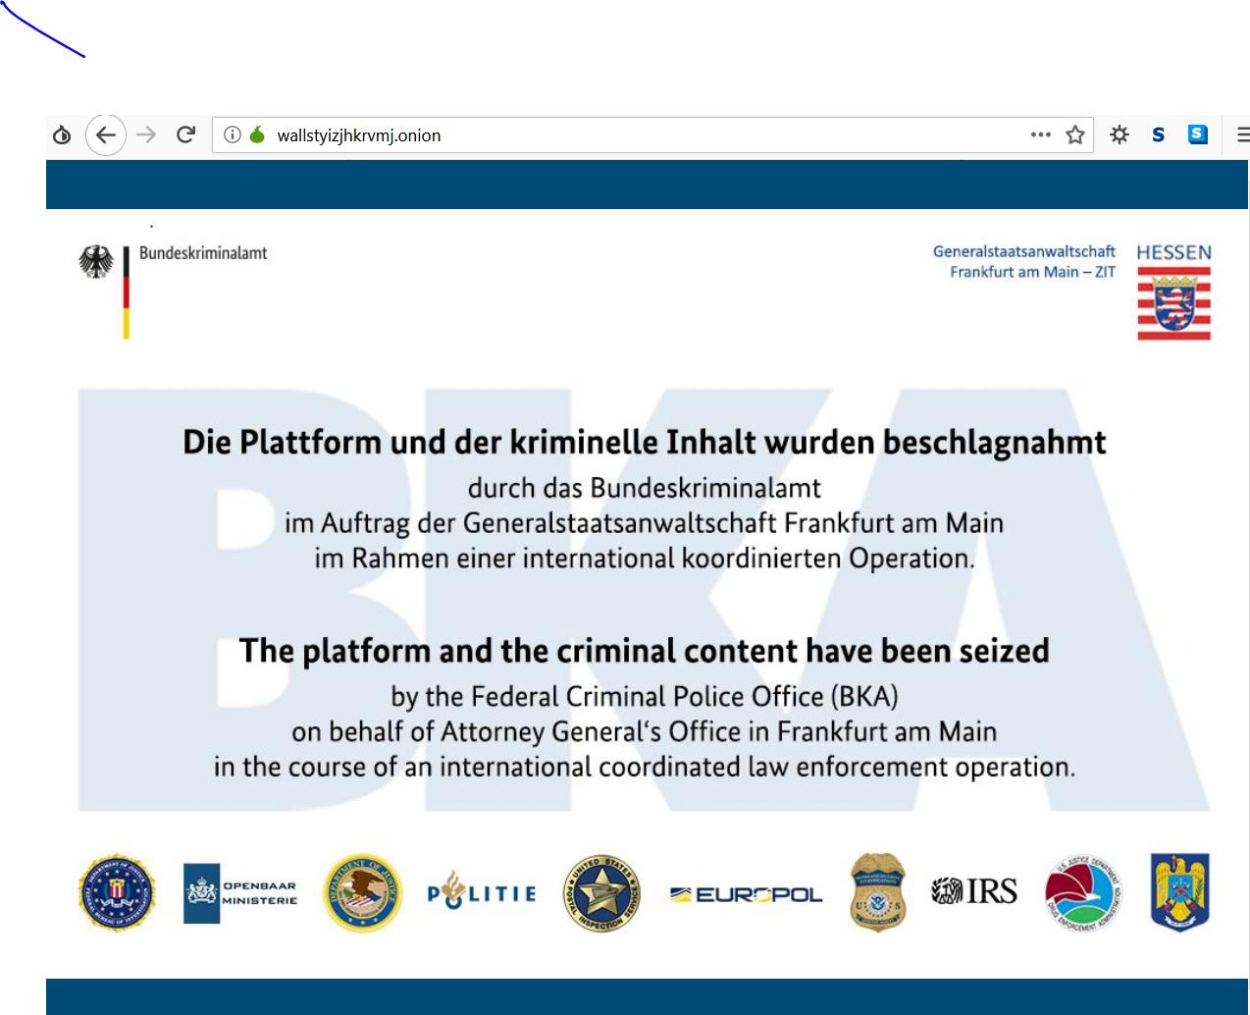Click the NoScript S icon
1250x1015 pixels.
(1159, 134)
